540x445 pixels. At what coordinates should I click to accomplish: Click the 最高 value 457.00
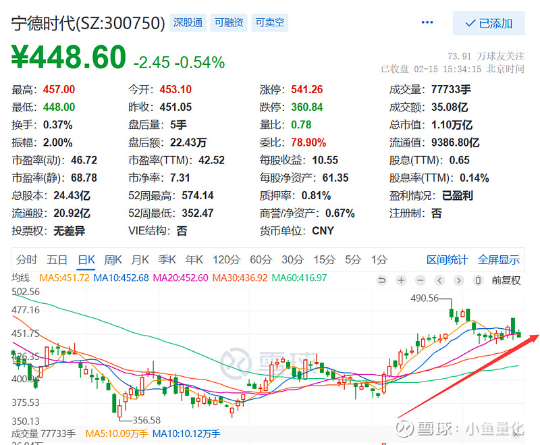(59, 90)
